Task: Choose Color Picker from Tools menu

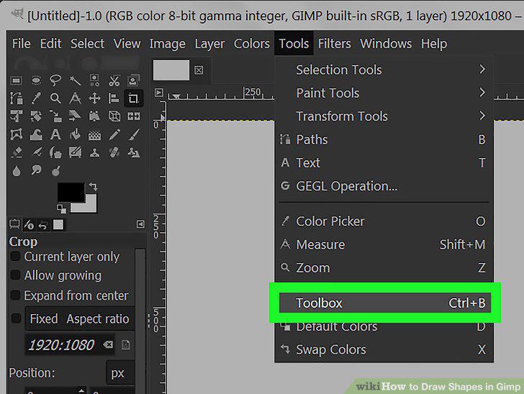Action: point(384,221)
